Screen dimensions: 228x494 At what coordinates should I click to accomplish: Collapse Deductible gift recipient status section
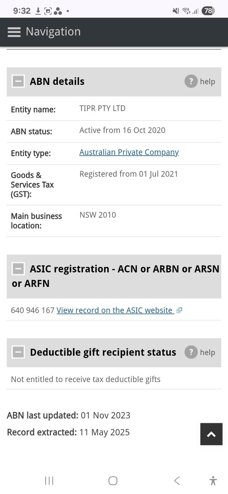(18, 352)
